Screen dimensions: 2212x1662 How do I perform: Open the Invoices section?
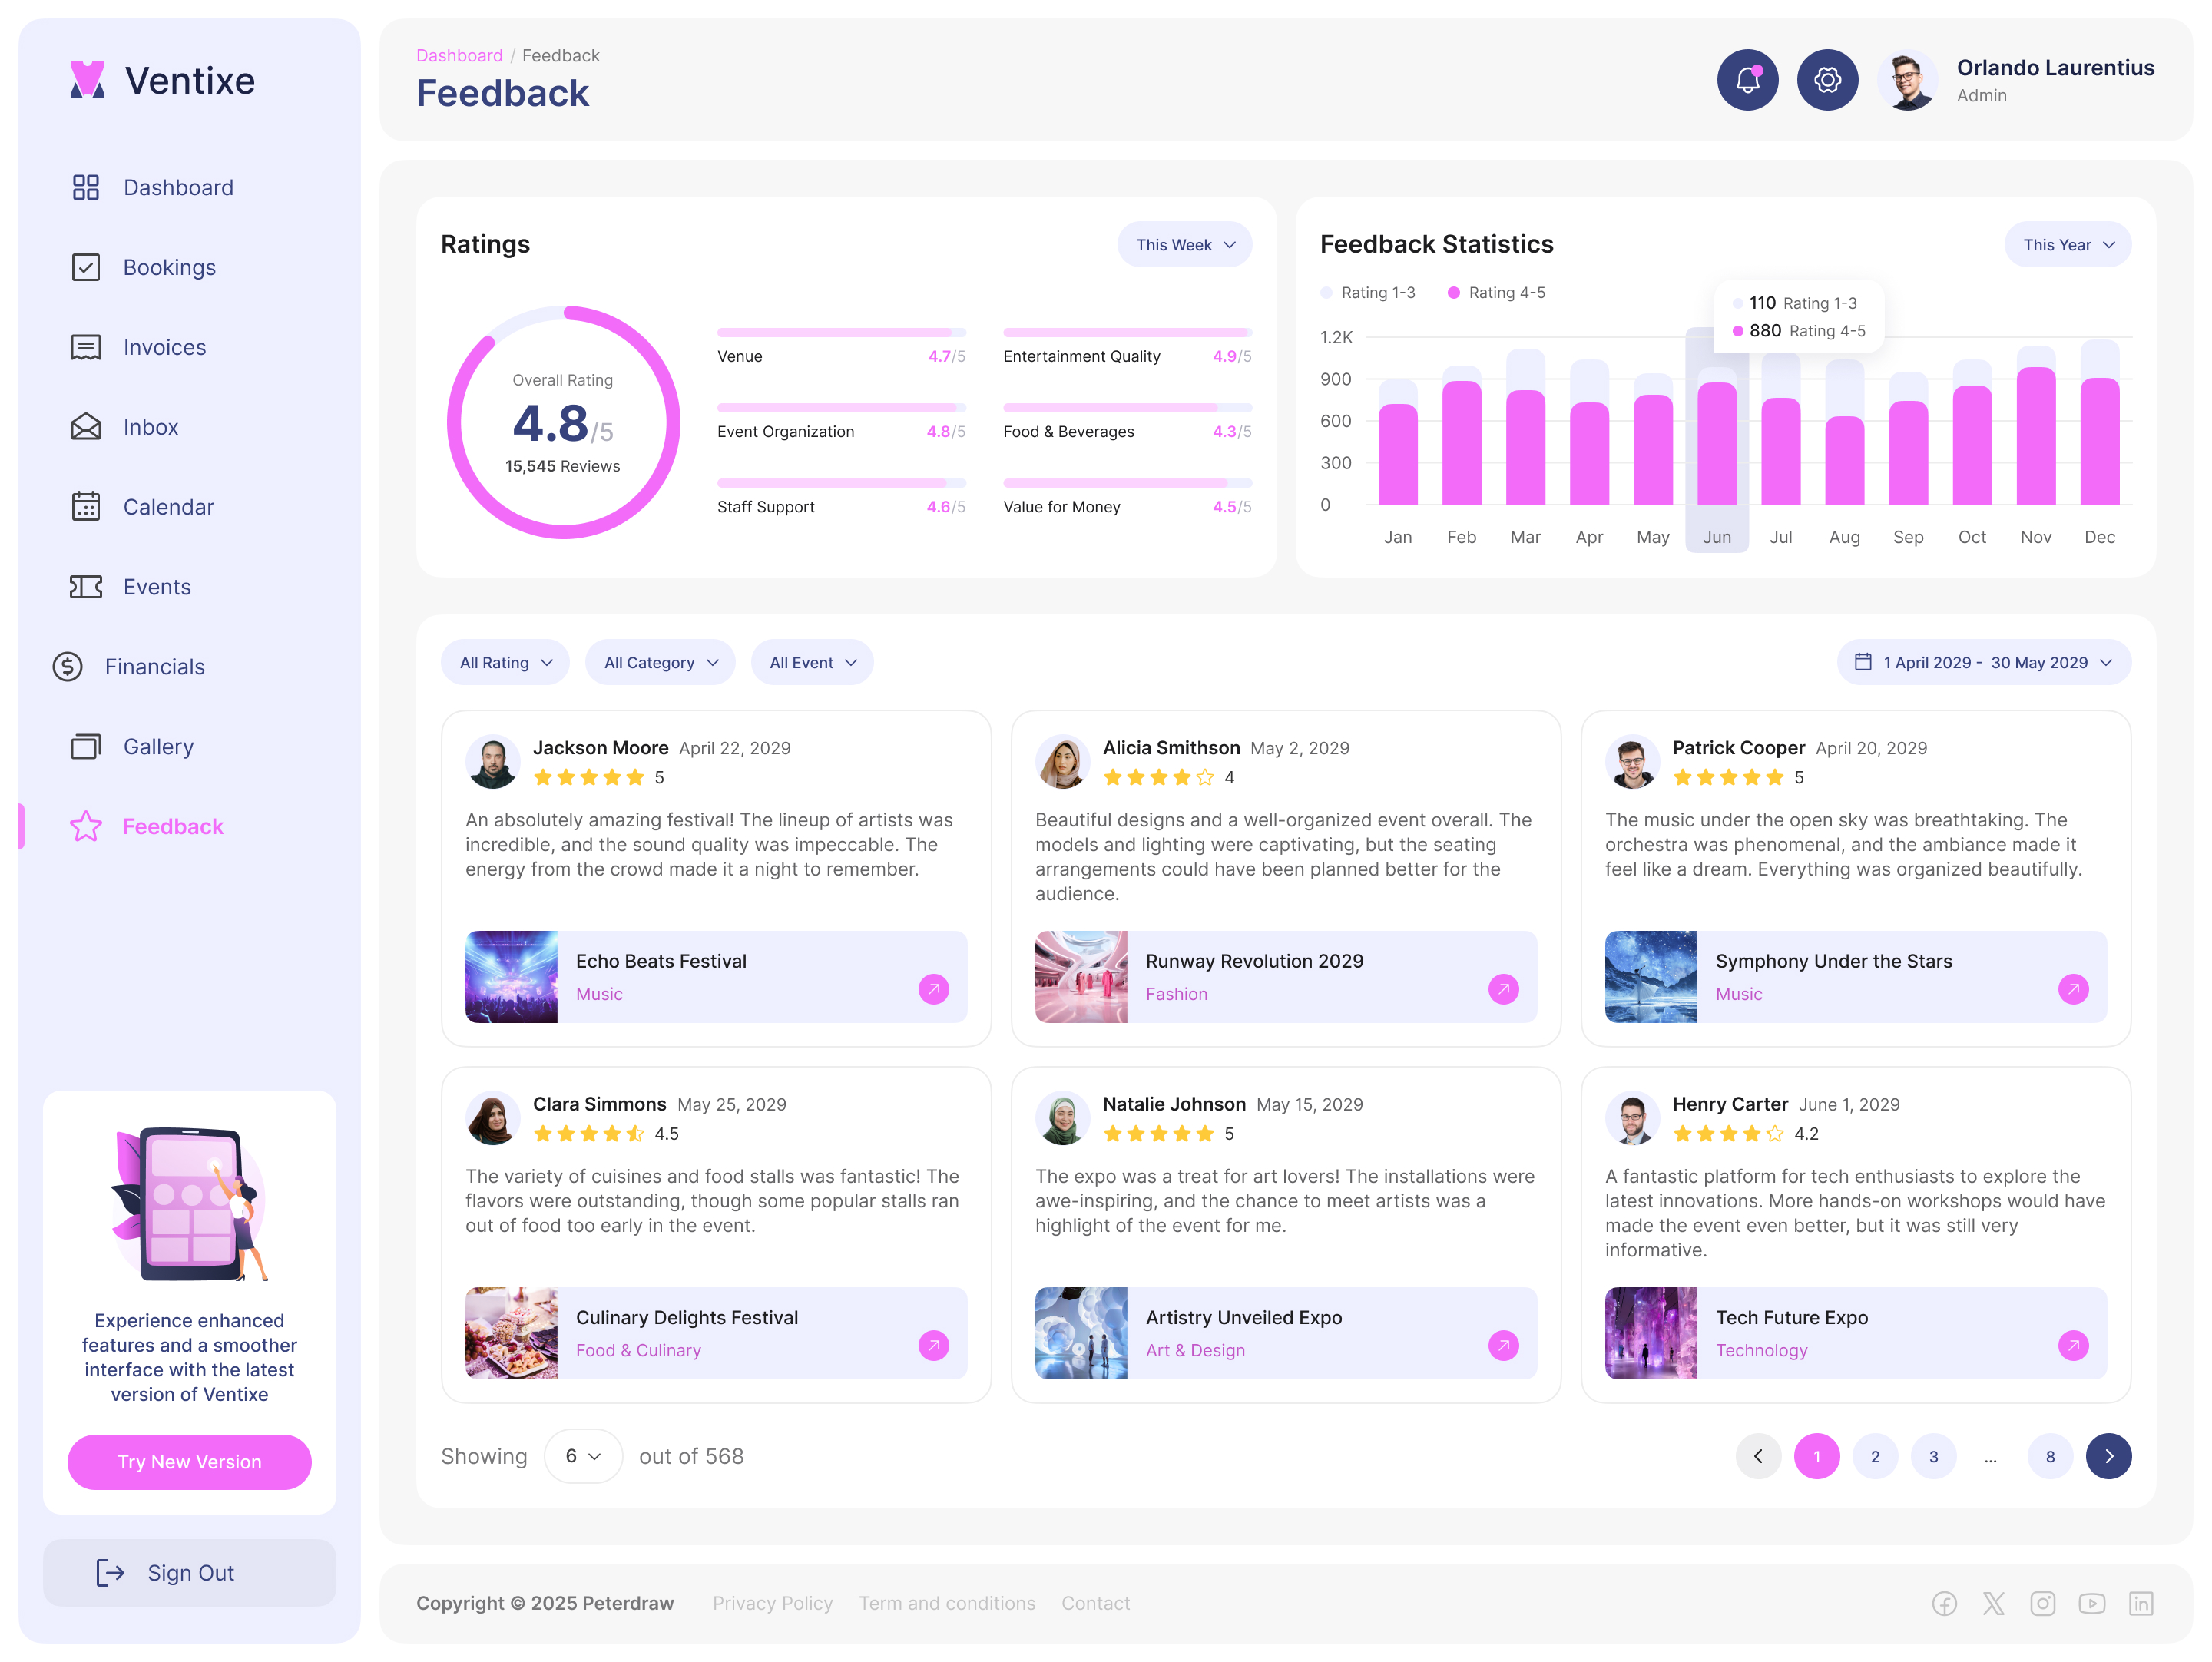[x=86, y=347]
